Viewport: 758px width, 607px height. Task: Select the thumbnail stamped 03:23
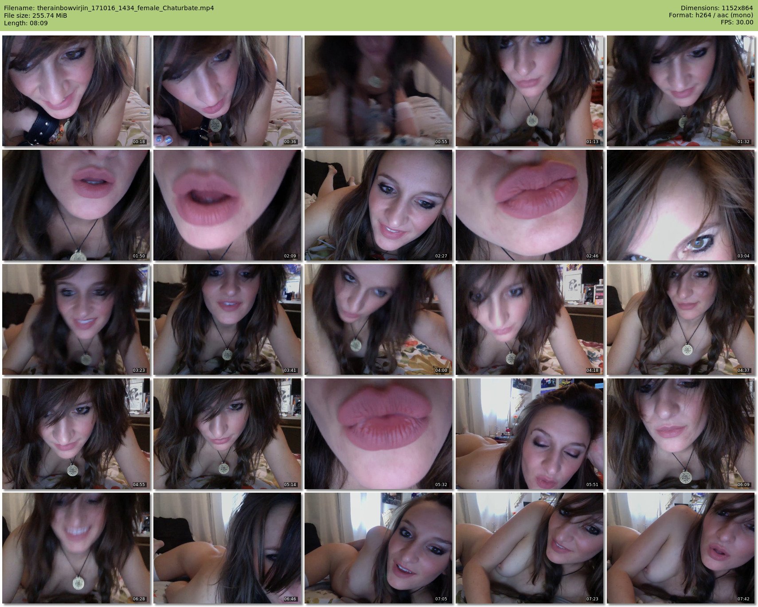point(76,319)
